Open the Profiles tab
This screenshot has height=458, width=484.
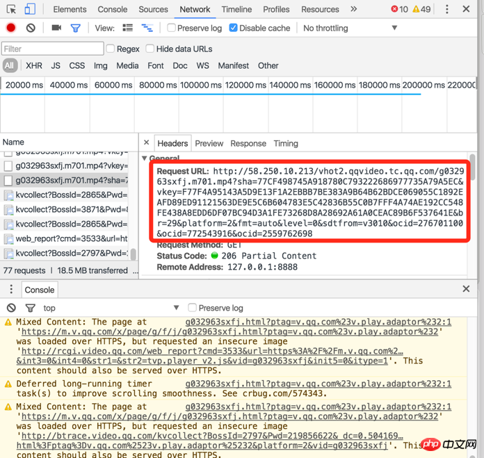276,10
